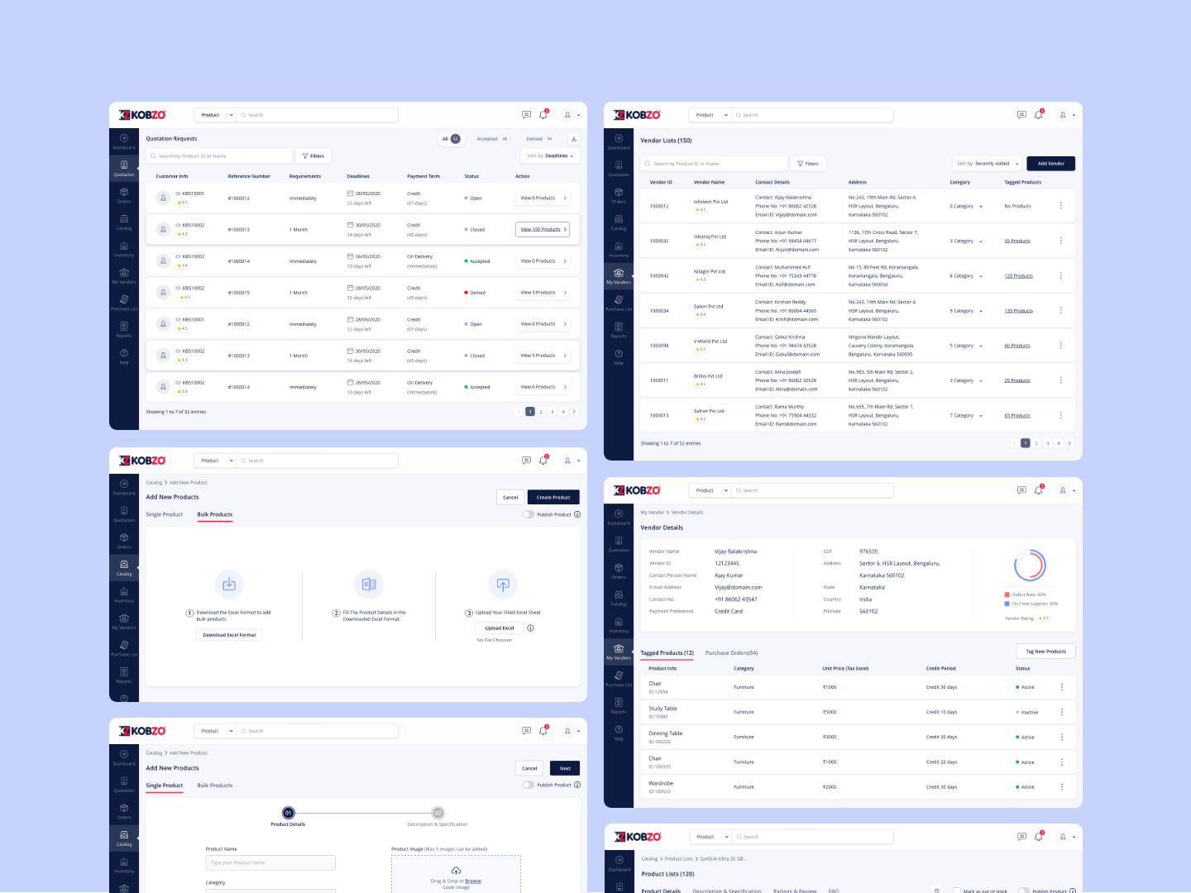Open notifications bell in Vendor Details header

1039,490
